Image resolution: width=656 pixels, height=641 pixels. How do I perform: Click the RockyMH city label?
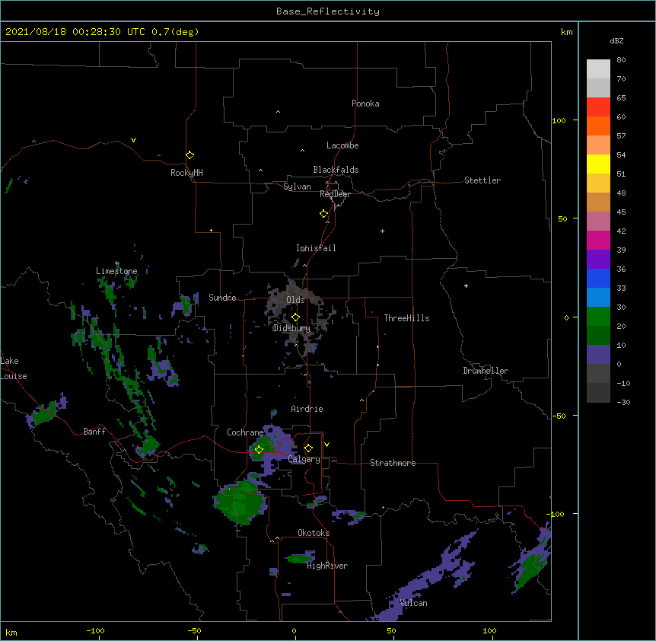[x=186, y=173]
